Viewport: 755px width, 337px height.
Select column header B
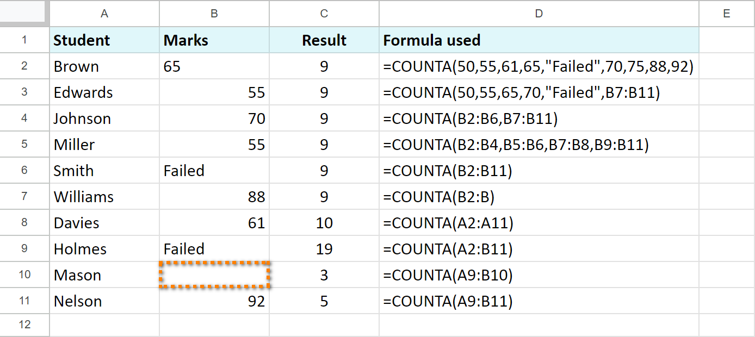pyautogui.click(x=214, y=14)
